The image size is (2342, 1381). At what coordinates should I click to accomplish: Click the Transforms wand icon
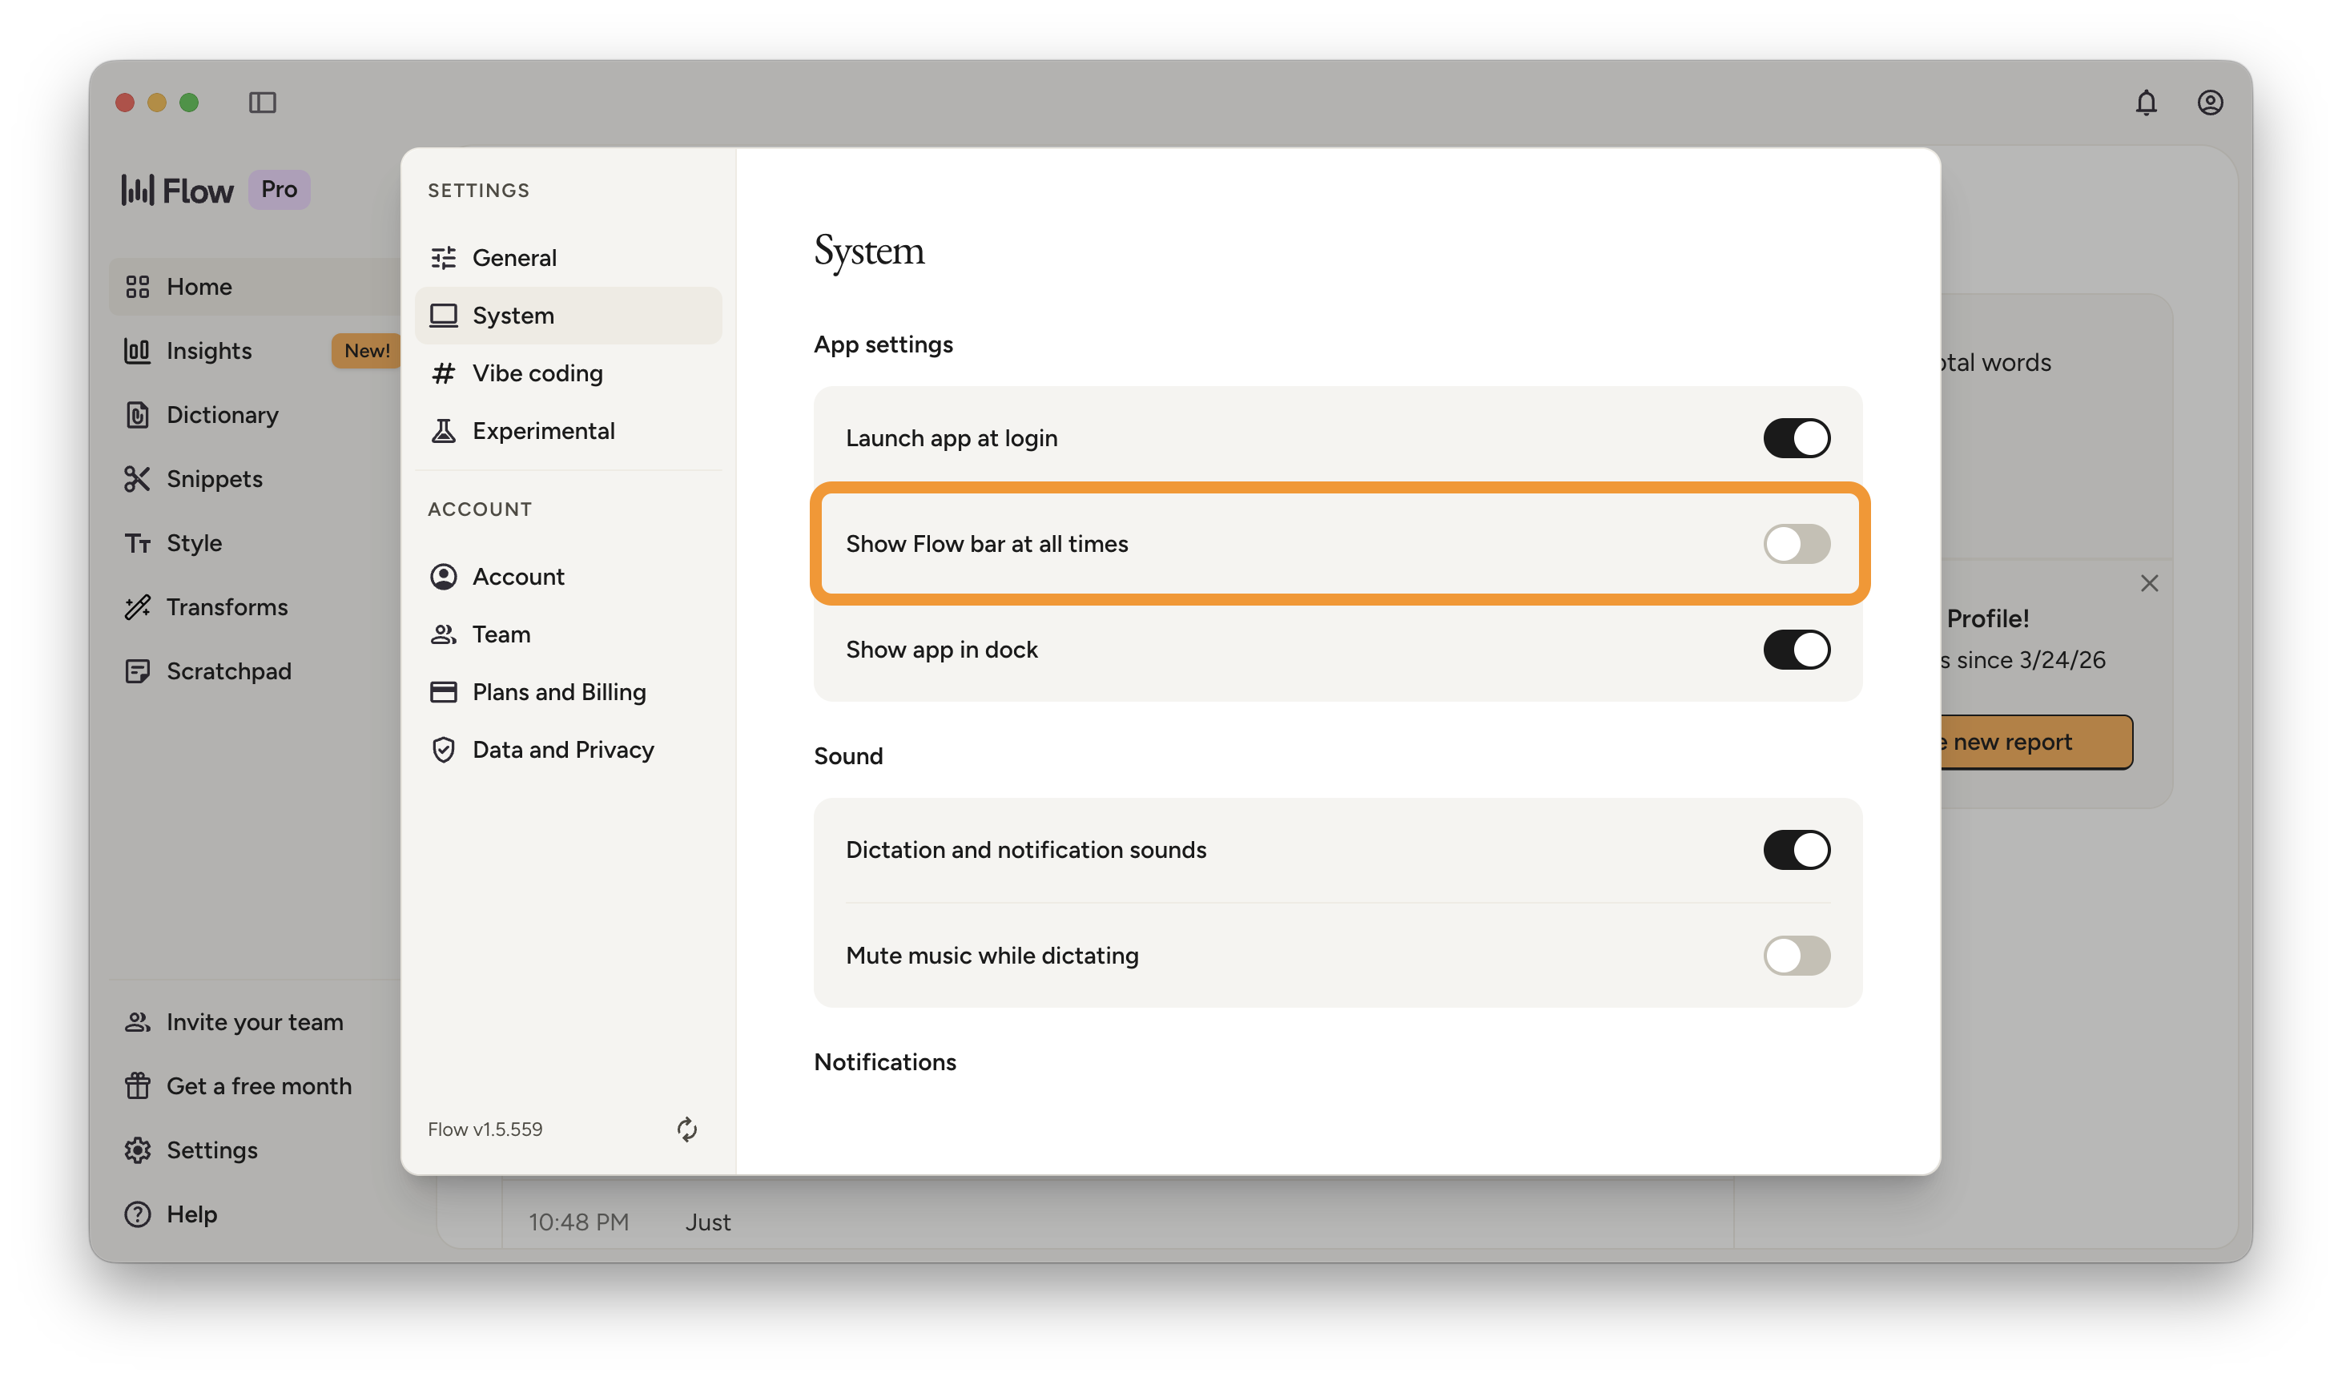tap(138, 608)
